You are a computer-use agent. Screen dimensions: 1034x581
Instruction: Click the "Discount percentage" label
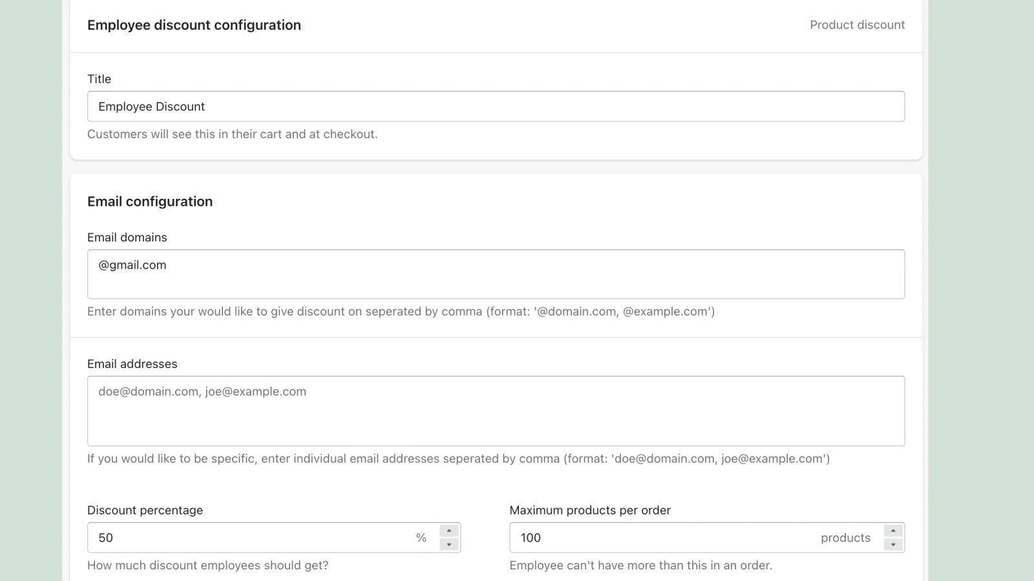tap(145, 511)
